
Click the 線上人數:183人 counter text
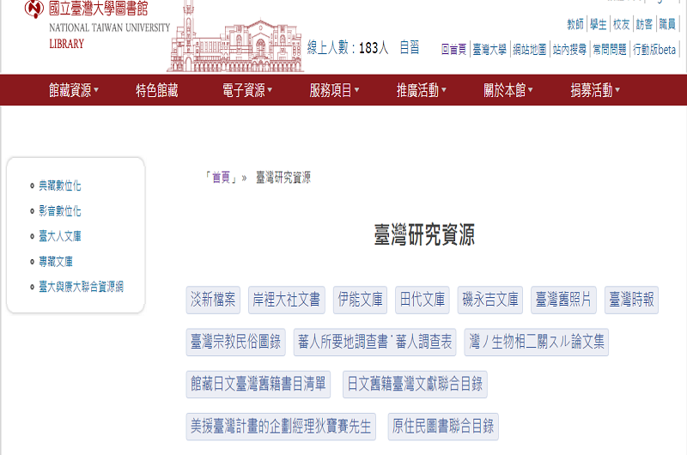pos(348,47)
